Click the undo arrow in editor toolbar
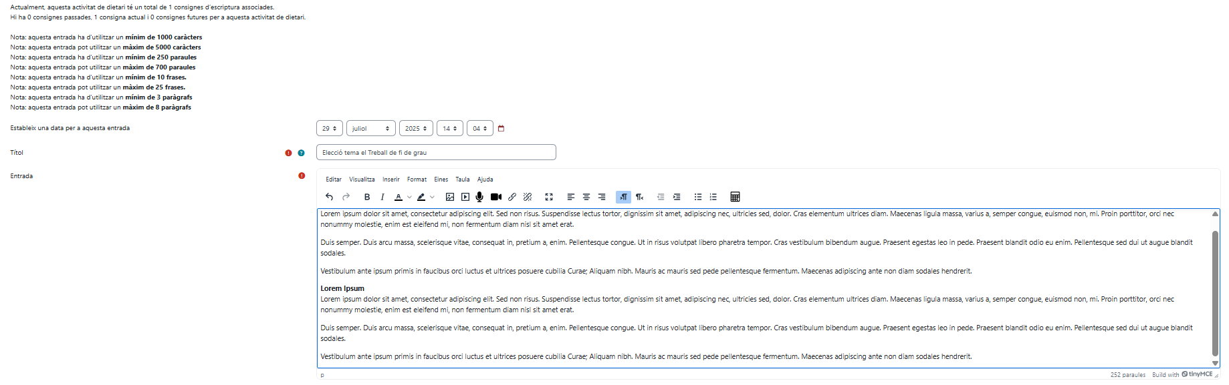This screenshot has height=385, width=1229. click(329, 197)
